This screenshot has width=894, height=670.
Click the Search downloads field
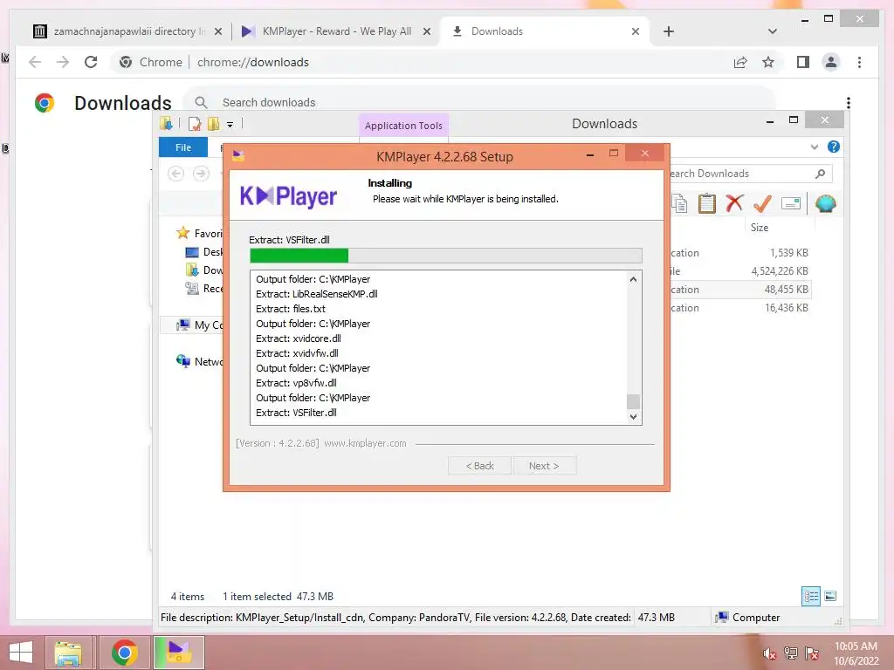click(479, 103)
